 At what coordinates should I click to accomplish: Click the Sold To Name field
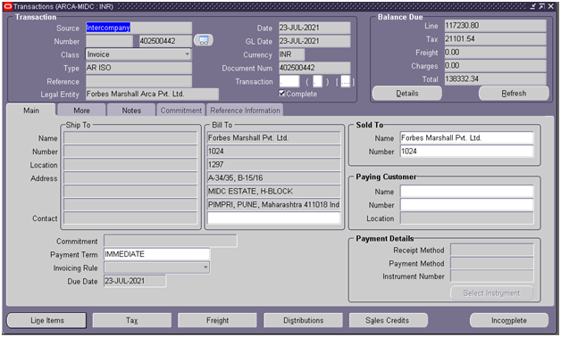click(x=466, y=138)
